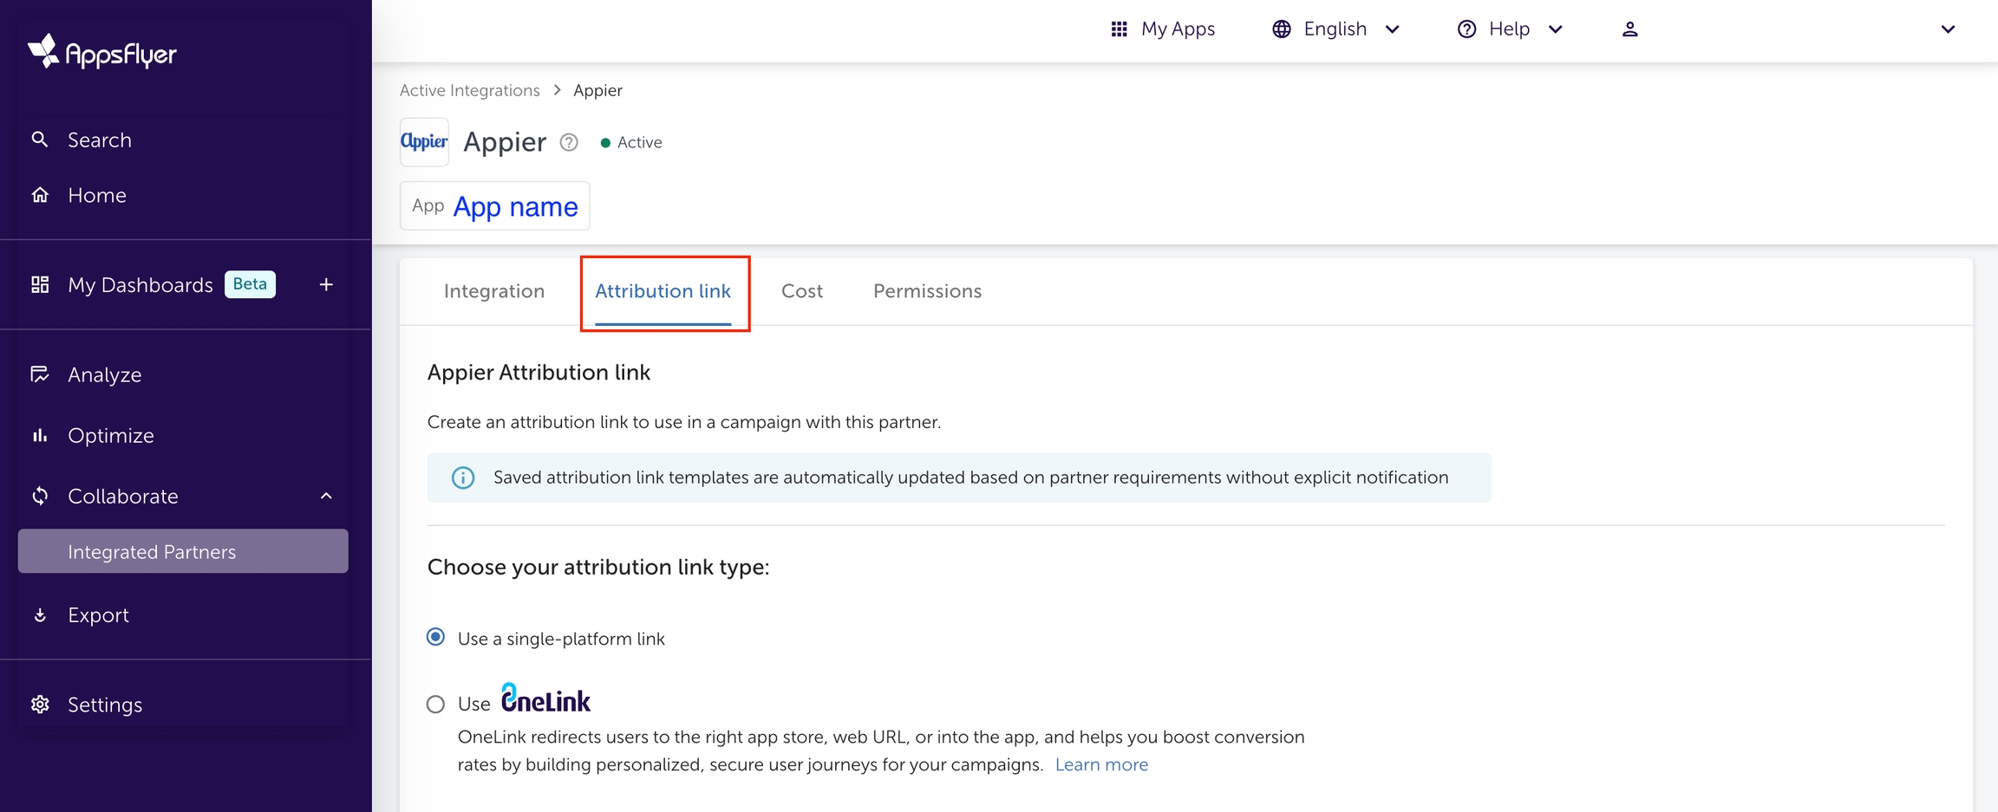Select the Use OneLink radio button
Image resolution: width=1998 pixels, height=812 pixels.
point(436,705)
